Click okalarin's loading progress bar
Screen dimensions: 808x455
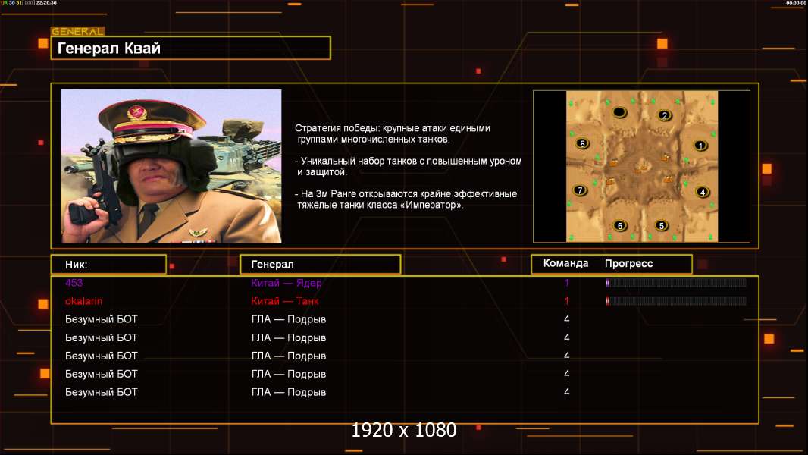pos(676,301)
